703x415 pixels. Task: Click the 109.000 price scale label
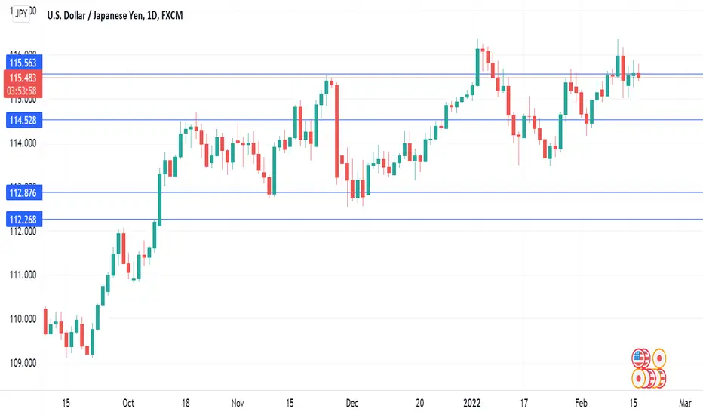pos(23,363)
